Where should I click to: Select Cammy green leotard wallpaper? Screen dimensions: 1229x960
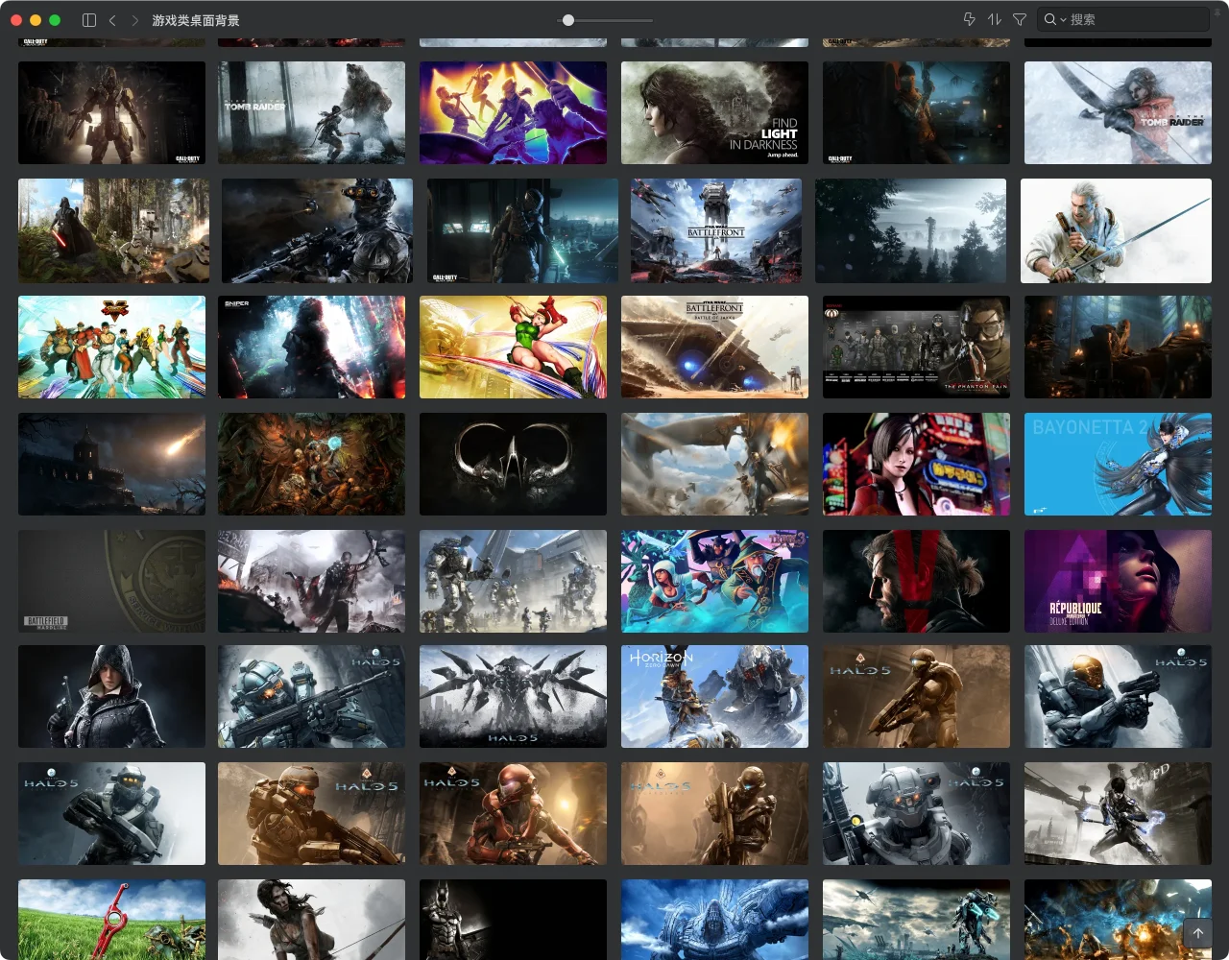513,347
